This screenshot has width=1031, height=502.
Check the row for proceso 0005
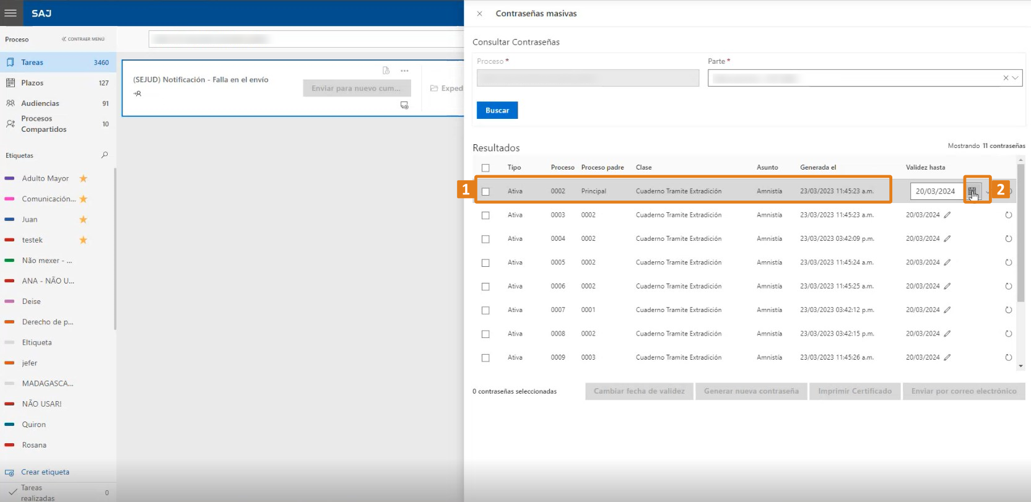click(485, 262)
